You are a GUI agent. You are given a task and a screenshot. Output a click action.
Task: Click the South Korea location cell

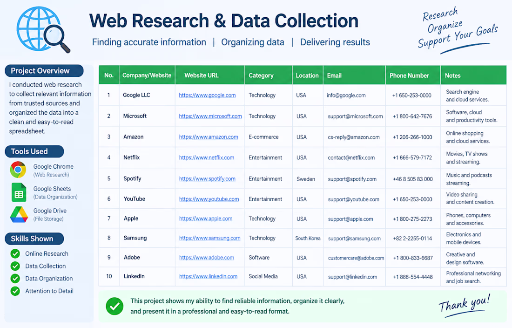pos(308,238)
